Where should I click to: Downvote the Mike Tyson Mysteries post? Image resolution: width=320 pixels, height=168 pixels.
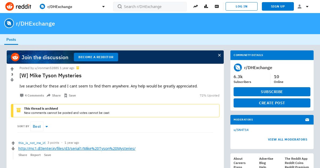[x=12, y=80]
